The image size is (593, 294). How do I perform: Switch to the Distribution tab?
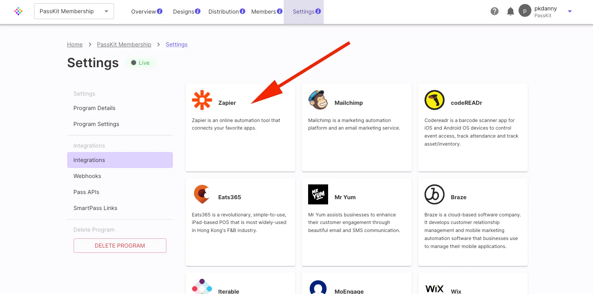(224, 12)
